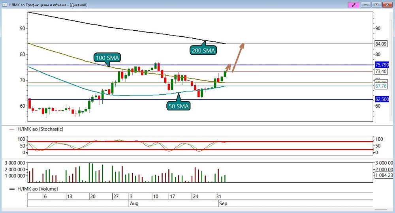
Task: Open the chart window's system menu icon
Action: (4, 5)
